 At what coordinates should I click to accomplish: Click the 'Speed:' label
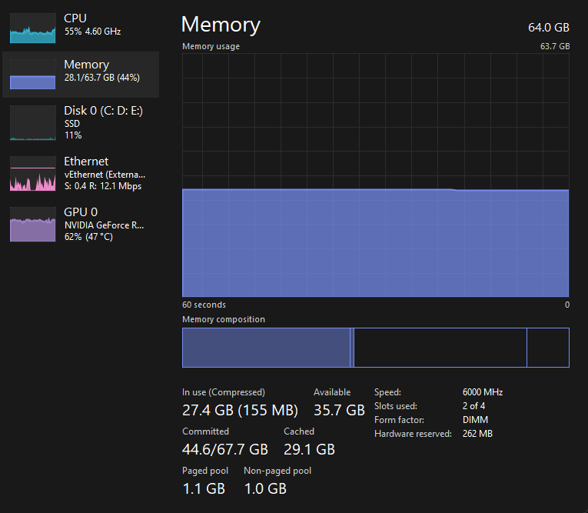pyautogui.click(x=387, y=392)
